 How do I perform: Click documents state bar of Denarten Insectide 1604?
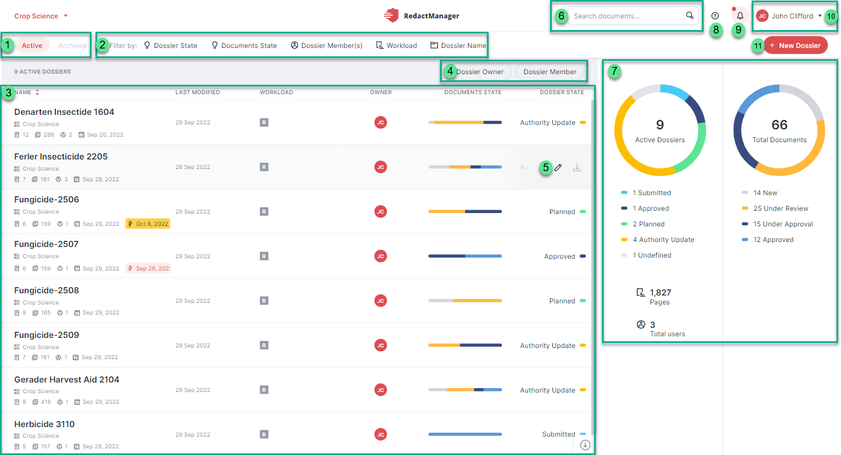465,122
